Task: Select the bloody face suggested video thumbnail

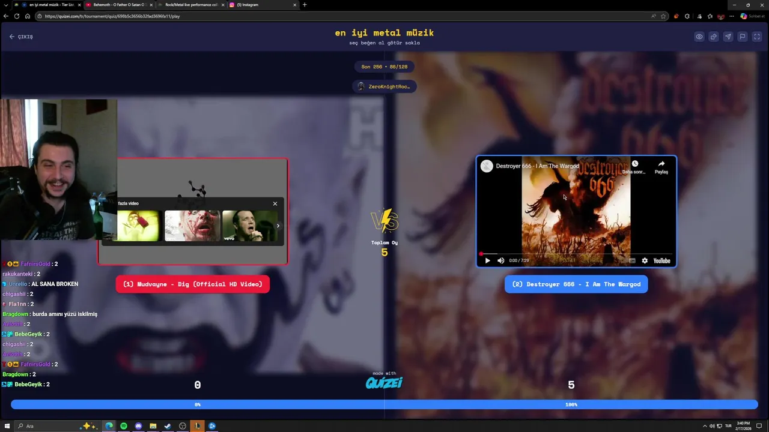Action: click(192, 226)
